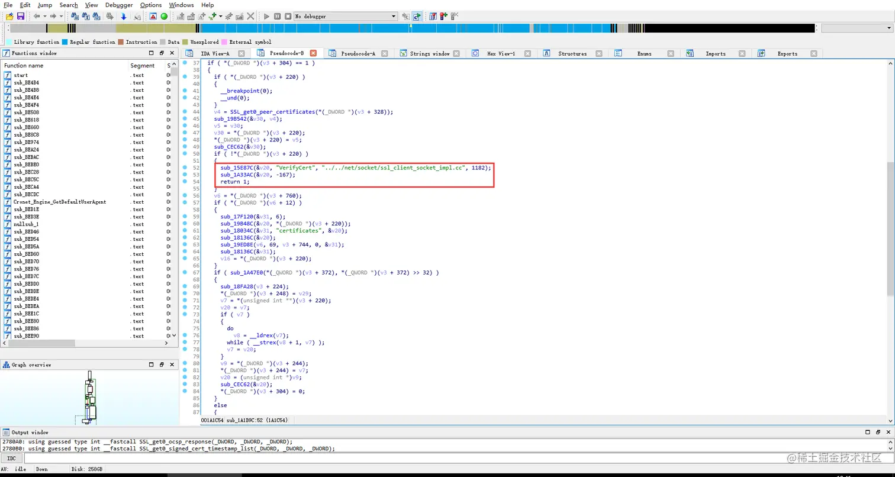Screen dimensions: 895x477
Task: Click the highlighted C toolbar icon
Action: pyautogui.click(x=417, y=17)
